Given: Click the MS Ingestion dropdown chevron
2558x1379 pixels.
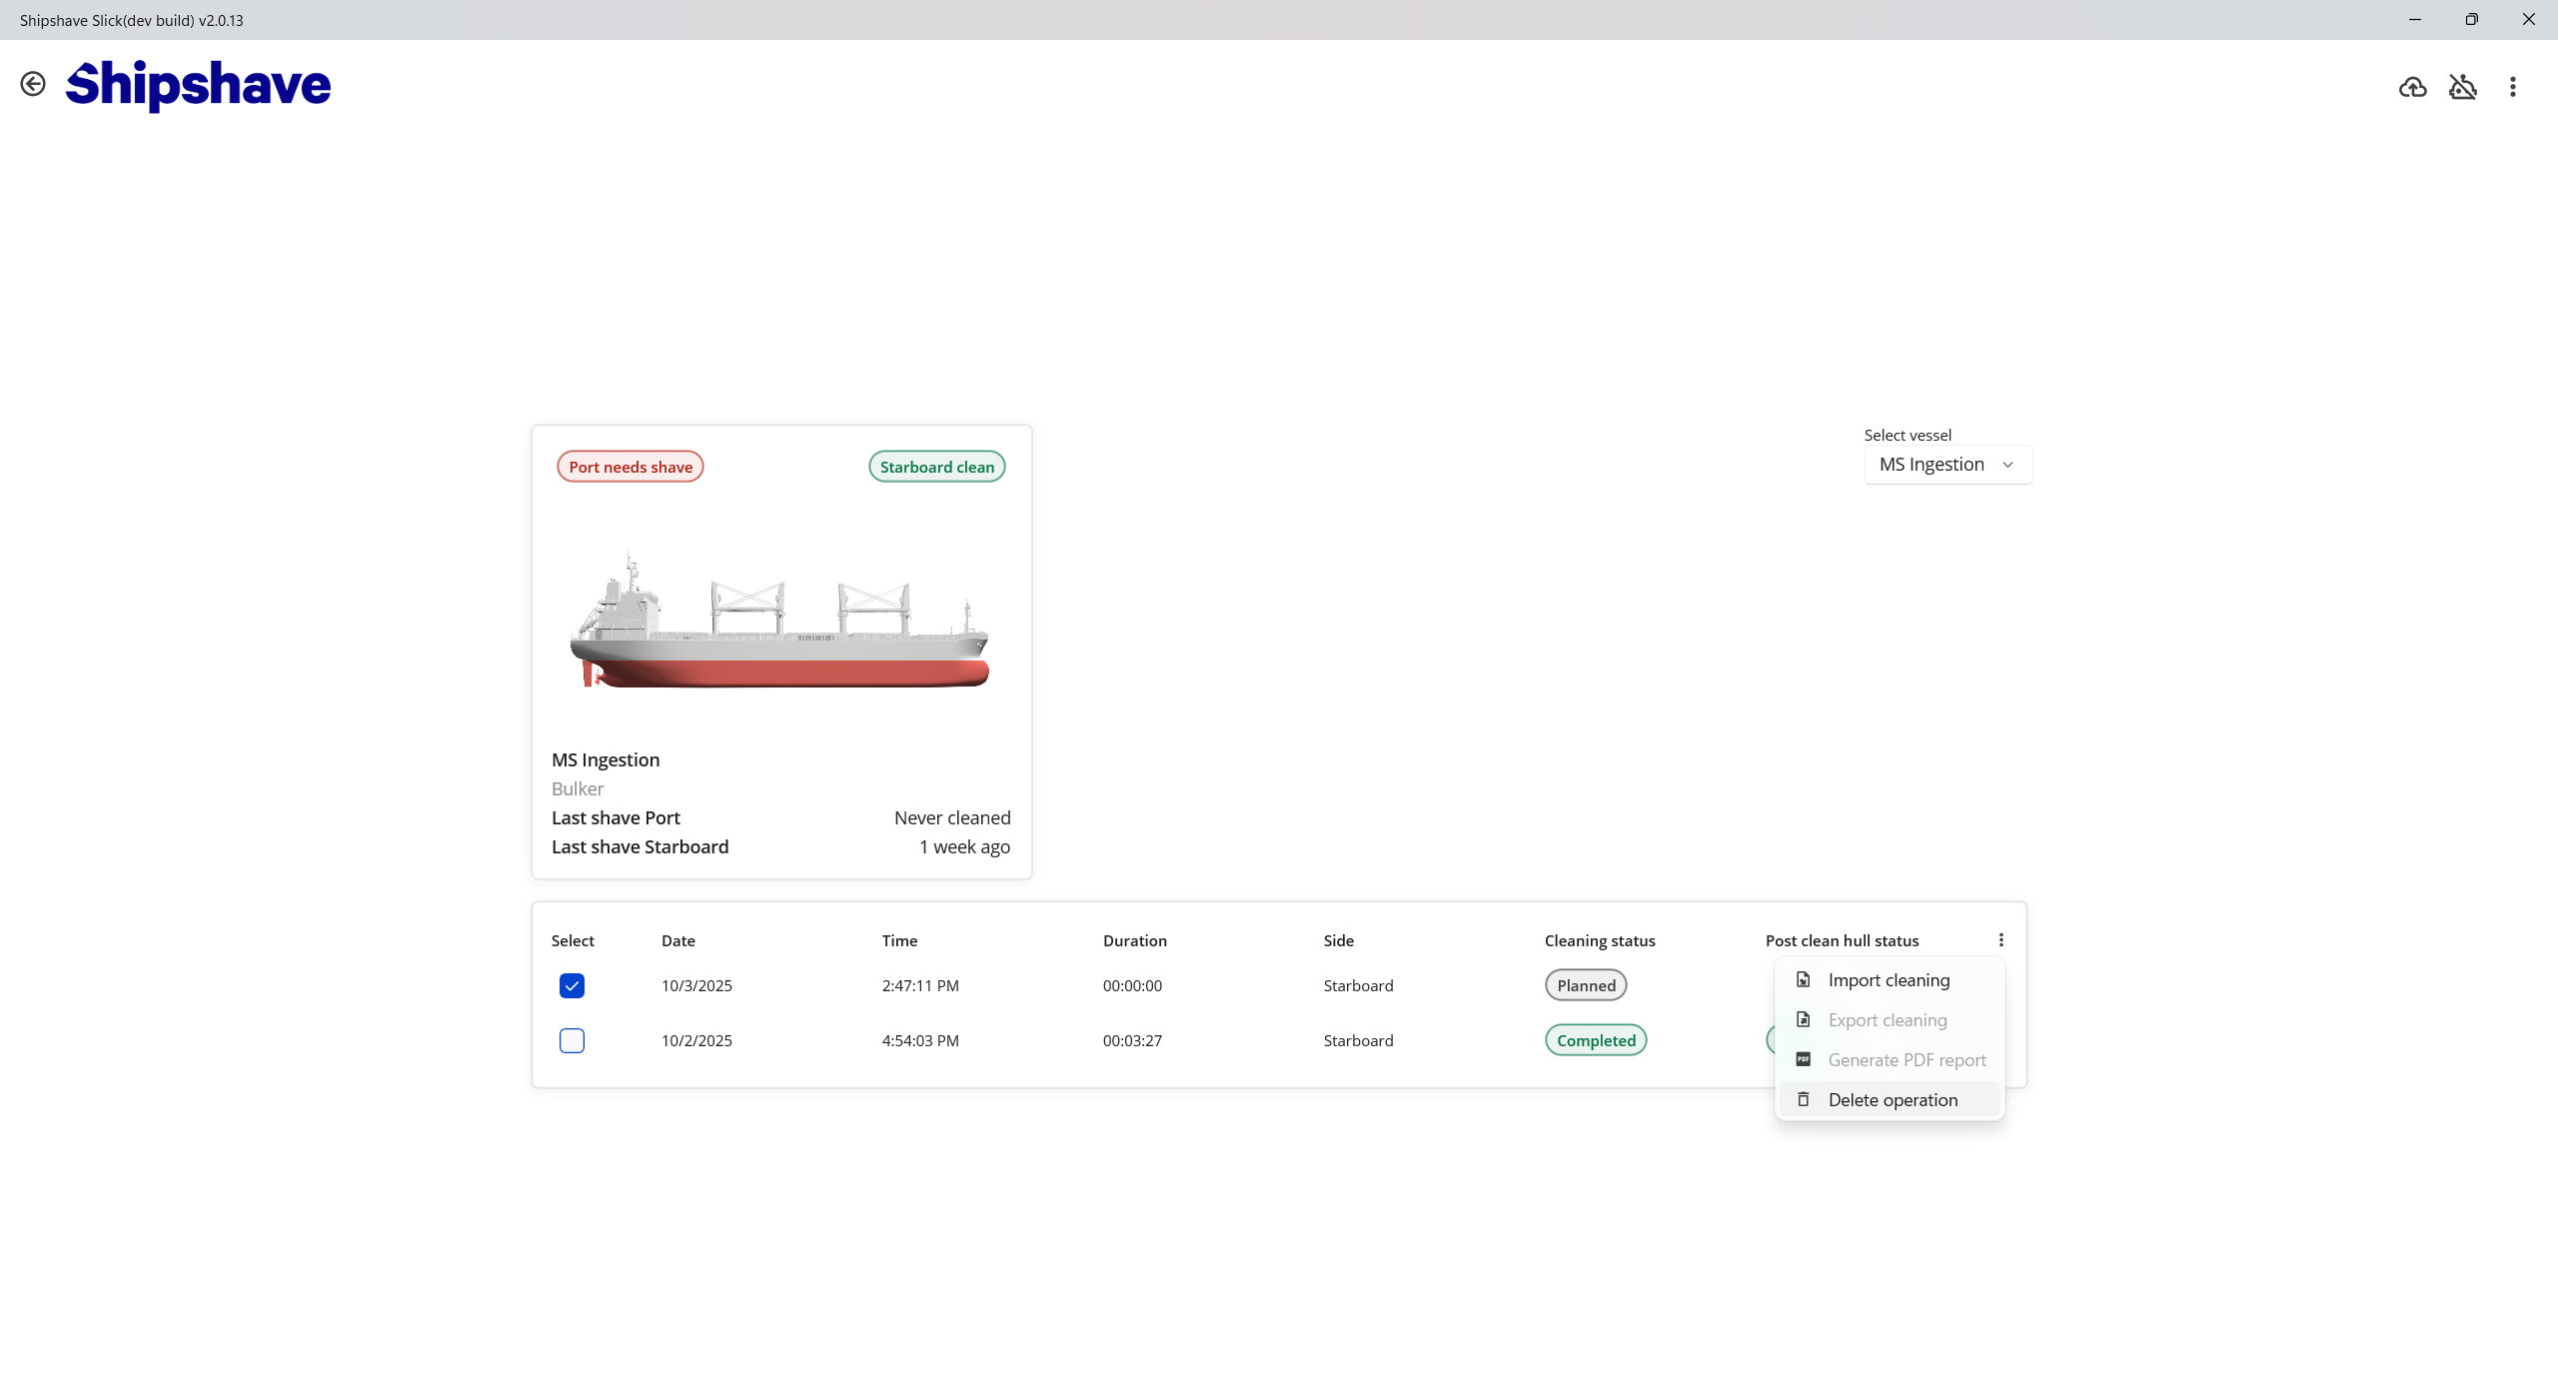Looking at the screenshot, I should tap(2007, 465).
